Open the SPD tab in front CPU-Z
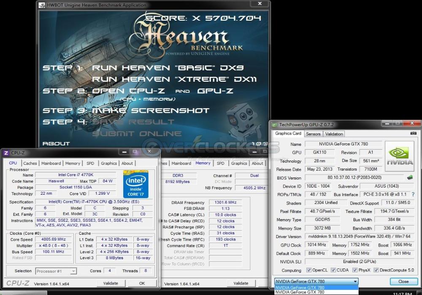This screenshot has width=422, height=295. click(90, 164)
